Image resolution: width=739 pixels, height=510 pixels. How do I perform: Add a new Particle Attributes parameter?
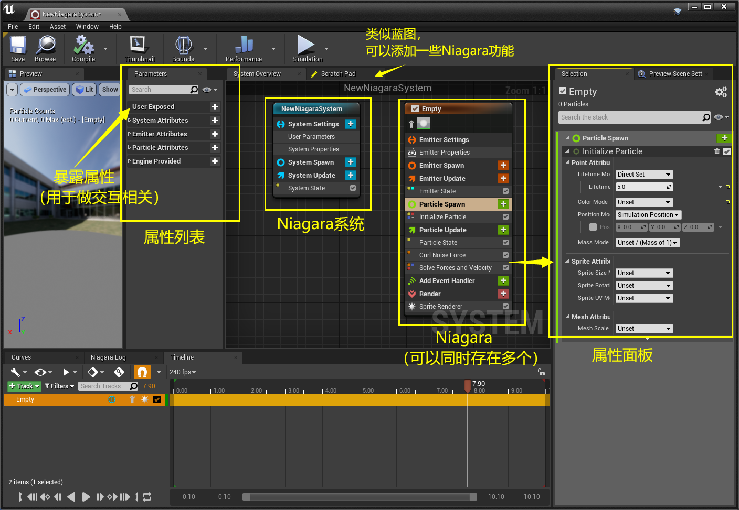215,147
